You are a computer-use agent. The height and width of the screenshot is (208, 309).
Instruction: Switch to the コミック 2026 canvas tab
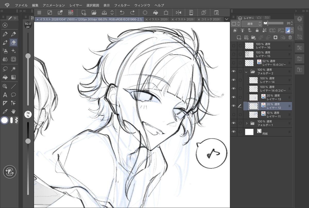pyautogui.click(x=210, y=19)
